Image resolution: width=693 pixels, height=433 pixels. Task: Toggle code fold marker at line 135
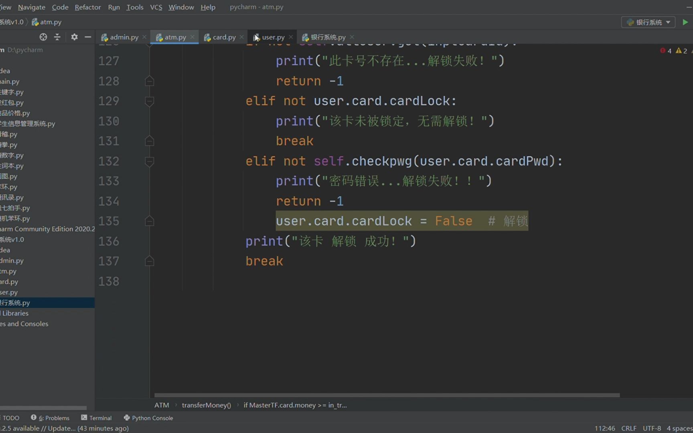coord(150,221)
